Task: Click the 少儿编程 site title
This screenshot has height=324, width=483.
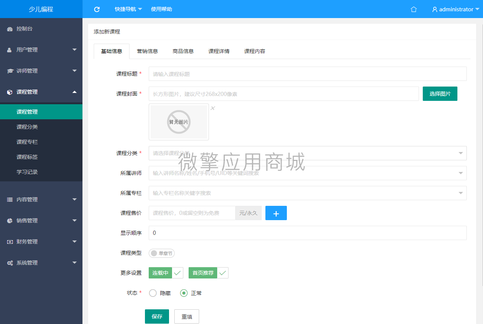Action: coord(41,9)
